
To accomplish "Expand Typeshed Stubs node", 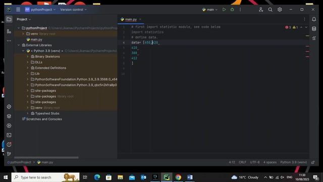I will coord(28,113).
